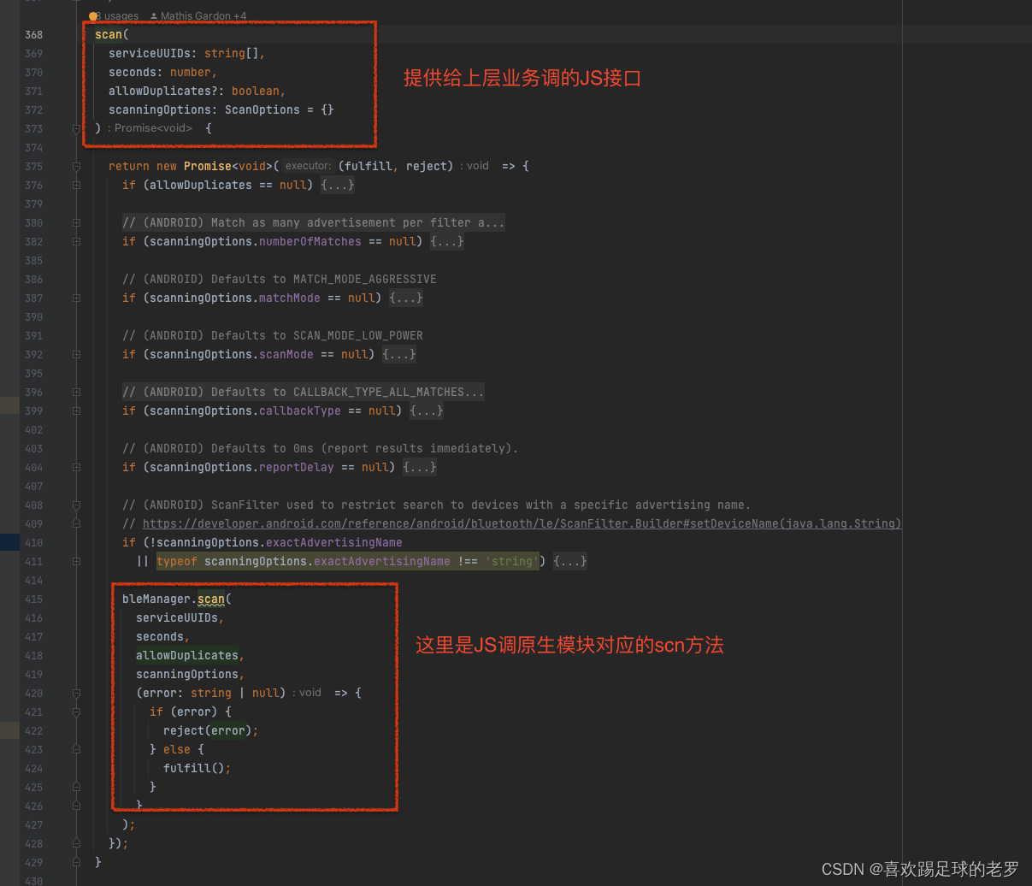Image resolution: width=1032 pixels, height=886 pixels.
Task: Click the ': Promise<void>' return type hint
Action: coord(150,128)
